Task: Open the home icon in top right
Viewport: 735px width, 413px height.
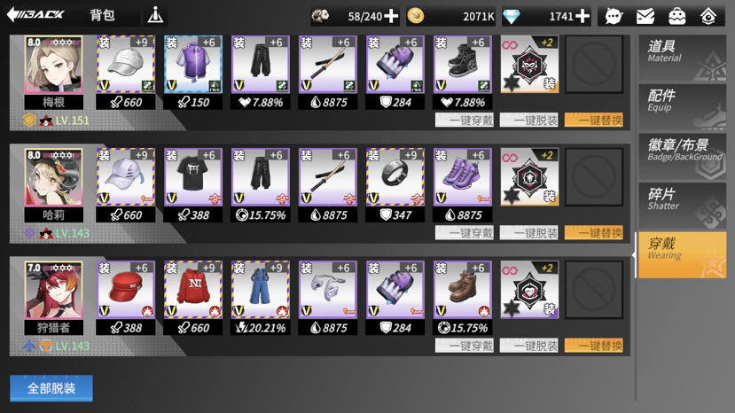Action: pyautogui.click(x=708, y=17)
